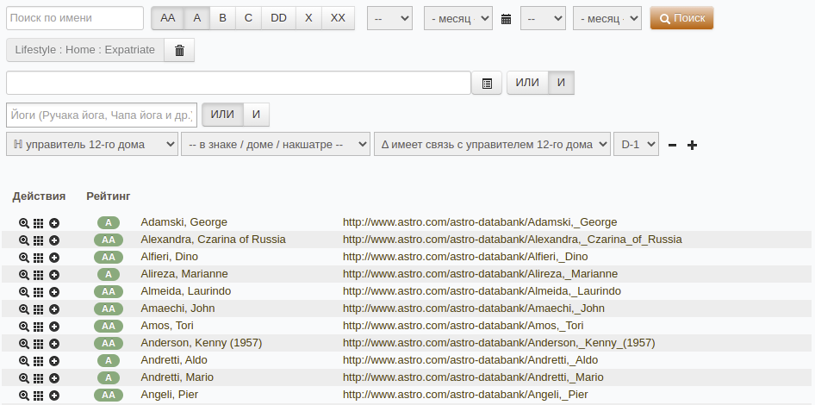
Task: Open second месяц dropdown
Action: pos(607,18)
